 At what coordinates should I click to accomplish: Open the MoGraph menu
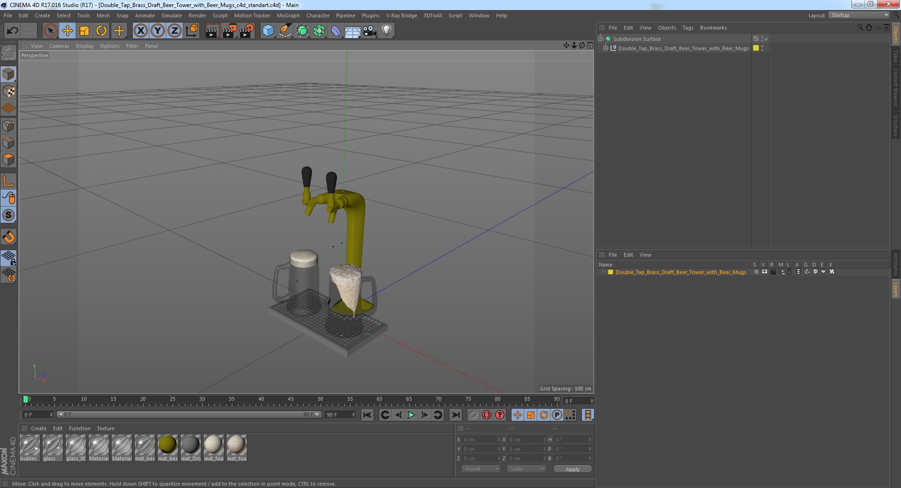click(x=288, y=15)
